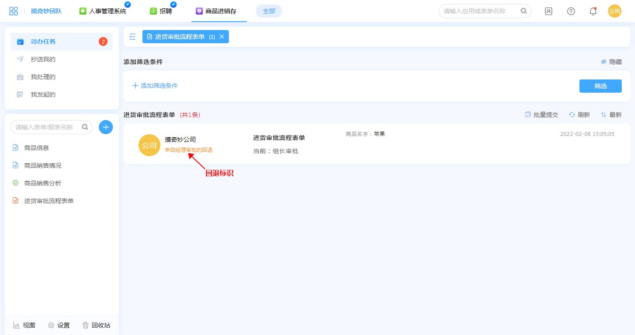The width and height of the screenshot is (635, 335).
Task: Open the help question mark icon
Action: [x=571, y=11]
